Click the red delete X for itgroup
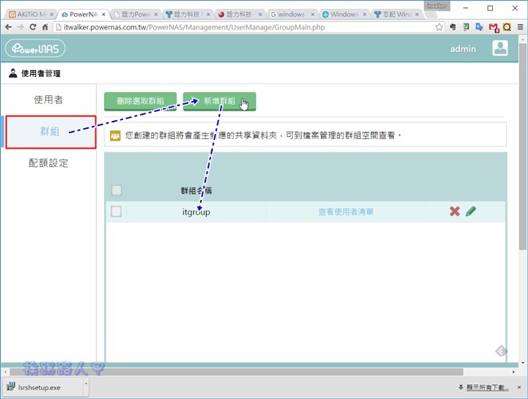 (x=455, y=212)
